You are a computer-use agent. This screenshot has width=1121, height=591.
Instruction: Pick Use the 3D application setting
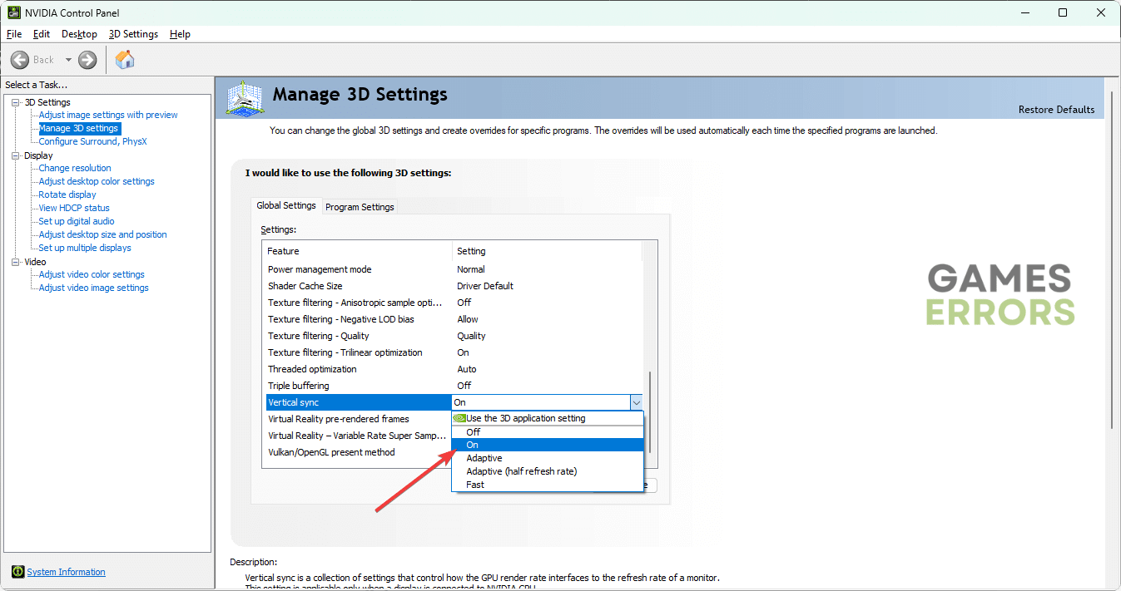pos(525,418)
